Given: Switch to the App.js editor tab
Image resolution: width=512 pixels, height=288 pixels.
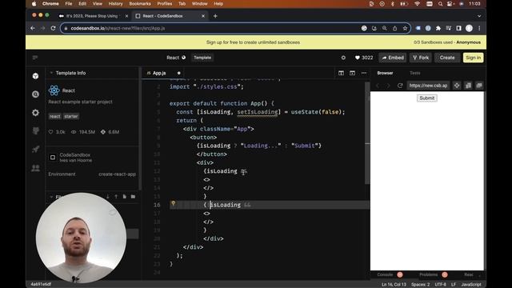Looking at the screenshot, I should (x=159, y=73).
